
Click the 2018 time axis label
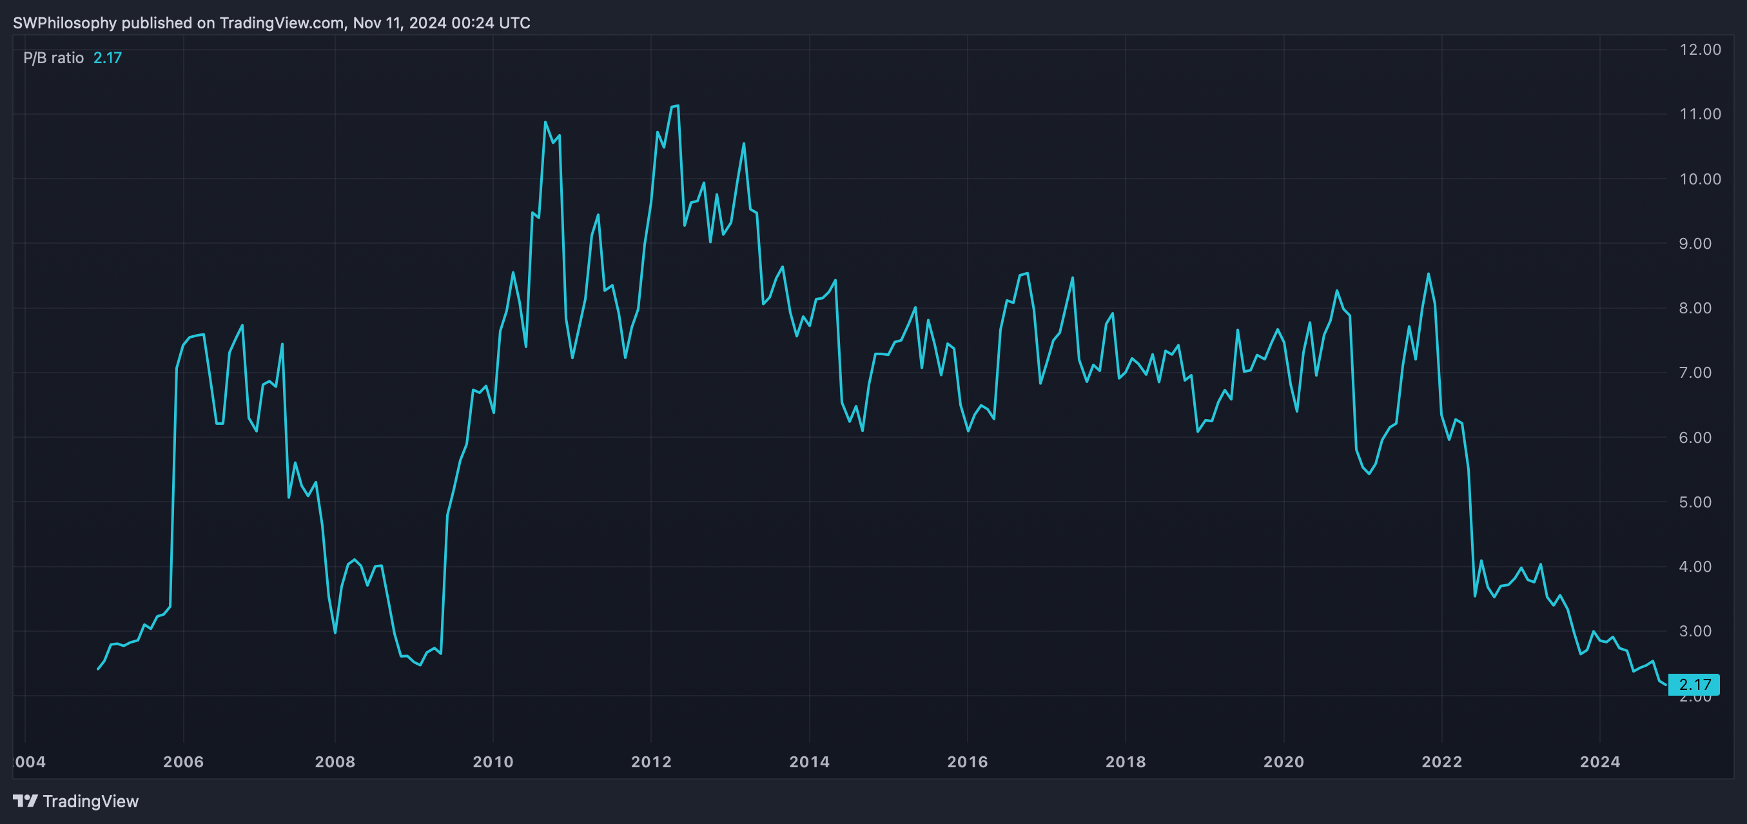tap(1125, 761)
